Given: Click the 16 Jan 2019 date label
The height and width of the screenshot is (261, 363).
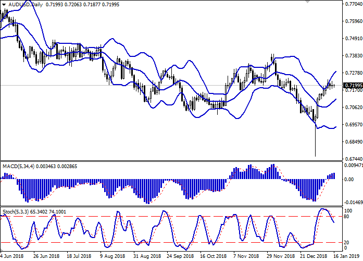Looking at the screenshot, I should [x=346, y=256].
